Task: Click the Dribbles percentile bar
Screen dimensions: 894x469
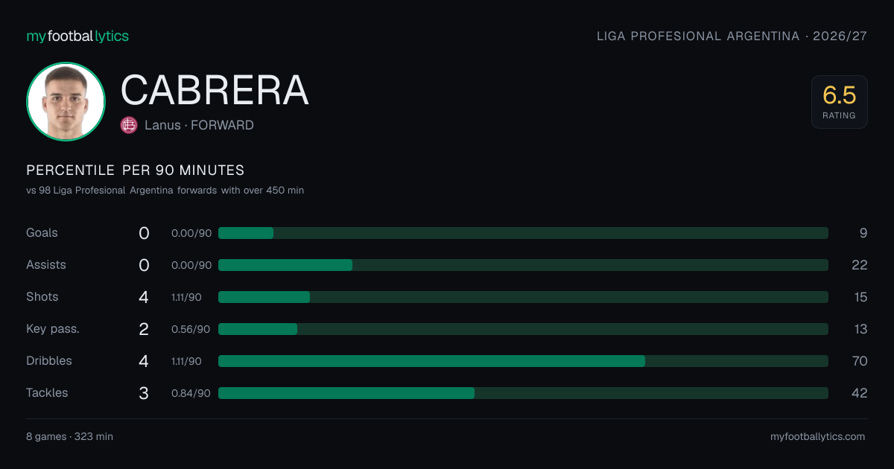Action: click(523, 361)
